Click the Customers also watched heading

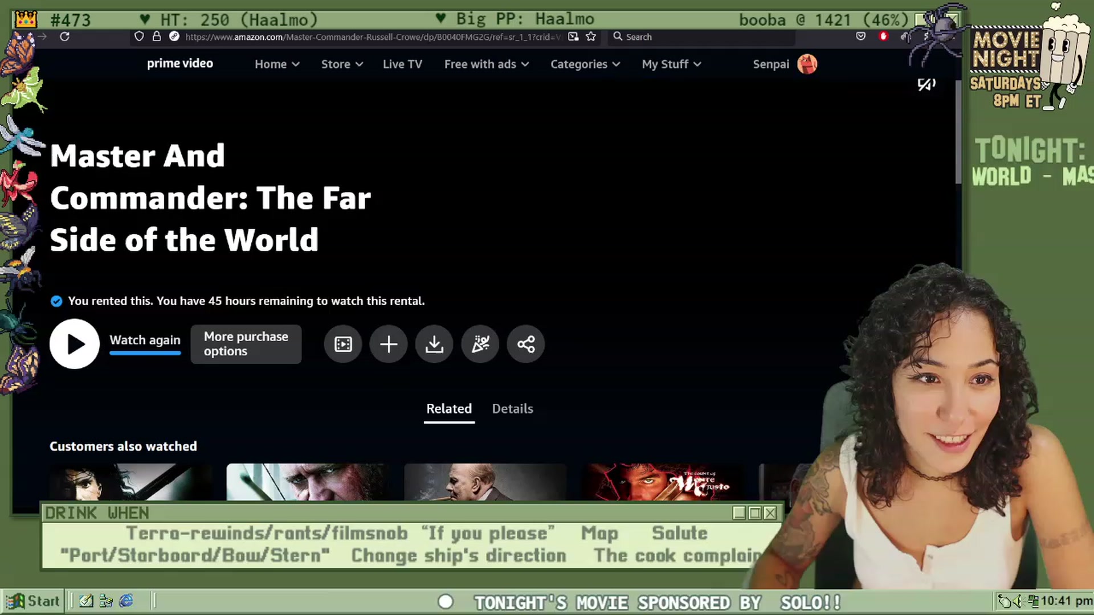123,446
